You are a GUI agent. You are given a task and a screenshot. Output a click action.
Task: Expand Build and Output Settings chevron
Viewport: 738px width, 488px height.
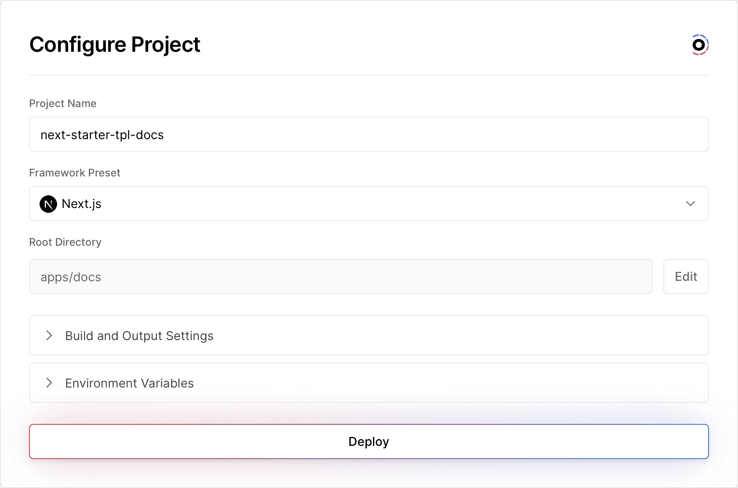click(x=49, y=336)
